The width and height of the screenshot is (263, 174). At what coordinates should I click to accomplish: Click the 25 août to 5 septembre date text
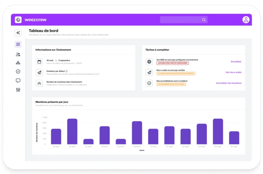(x=58, y=60)
